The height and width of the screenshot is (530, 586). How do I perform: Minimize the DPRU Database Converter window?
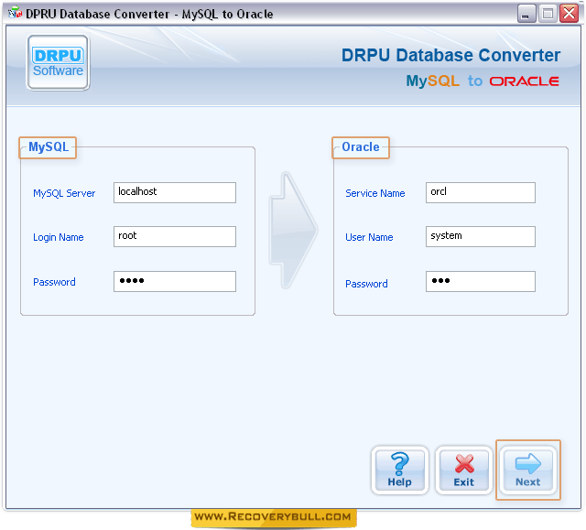point(526,15)
